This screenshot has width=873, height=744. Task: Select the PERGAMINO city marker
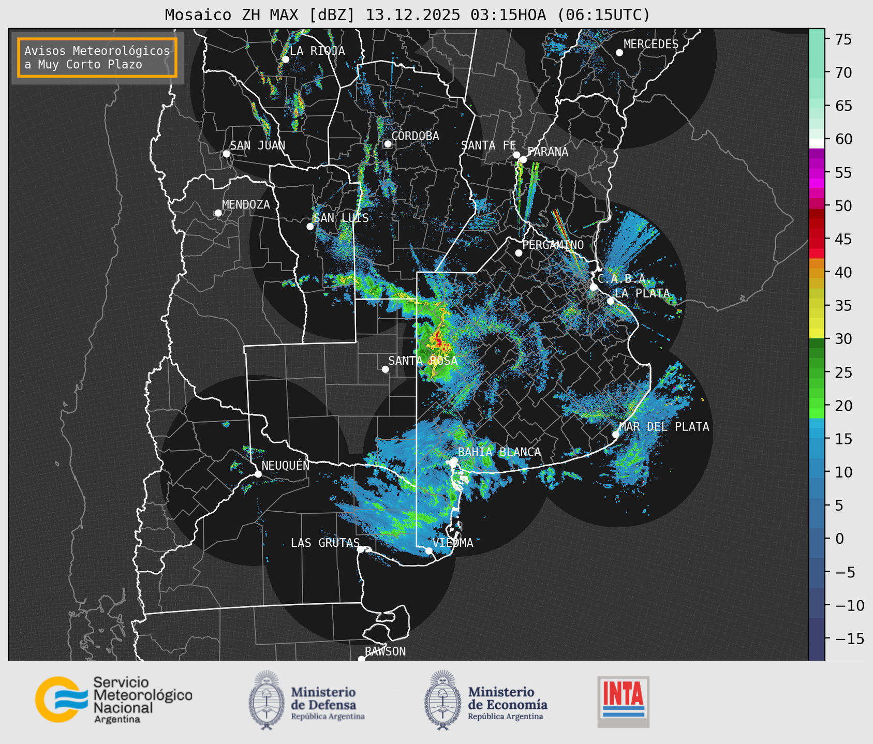pos(519,253)
